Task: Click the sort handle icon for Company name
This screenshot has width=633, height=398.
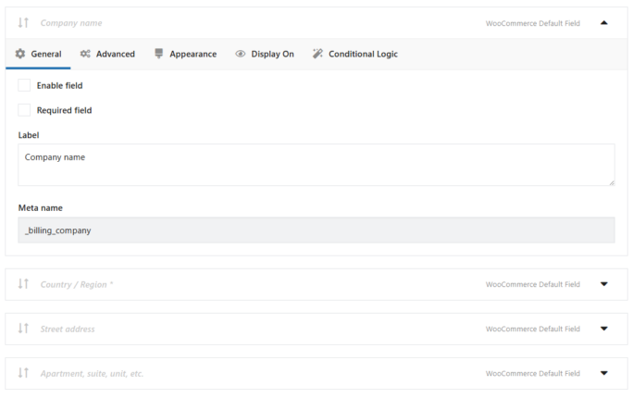Action: coord(23,22)
